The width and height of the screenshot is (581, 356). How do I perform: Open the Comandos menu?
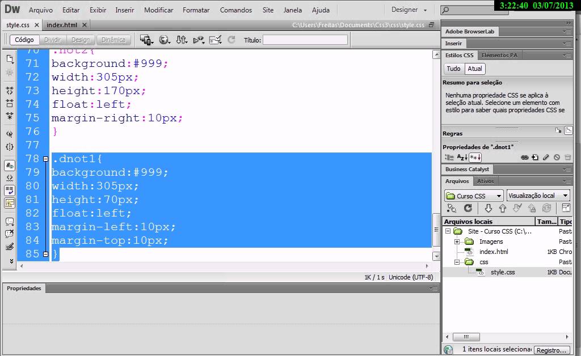coord(235,10)
